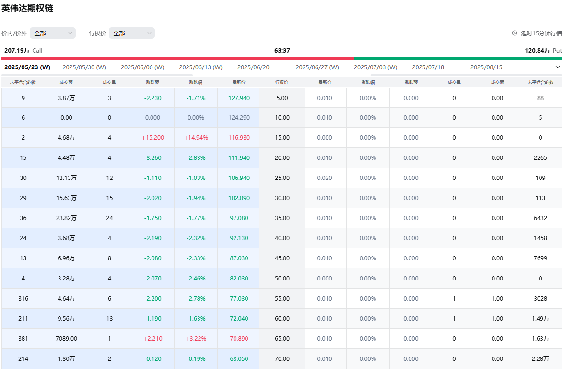563x369 pixels.
Task: Click the +15.200 change value
Action: [152, 137]
